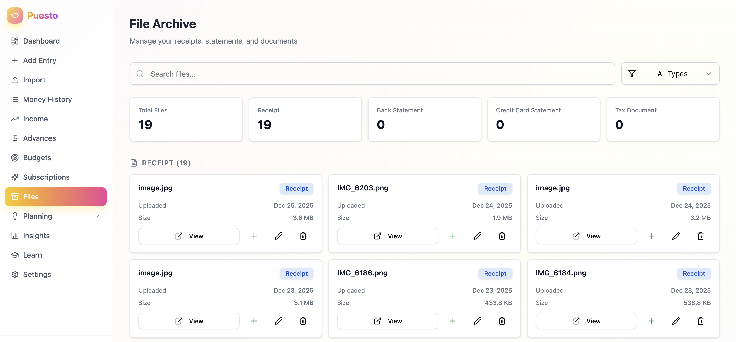Click the Search files input field

372,74
